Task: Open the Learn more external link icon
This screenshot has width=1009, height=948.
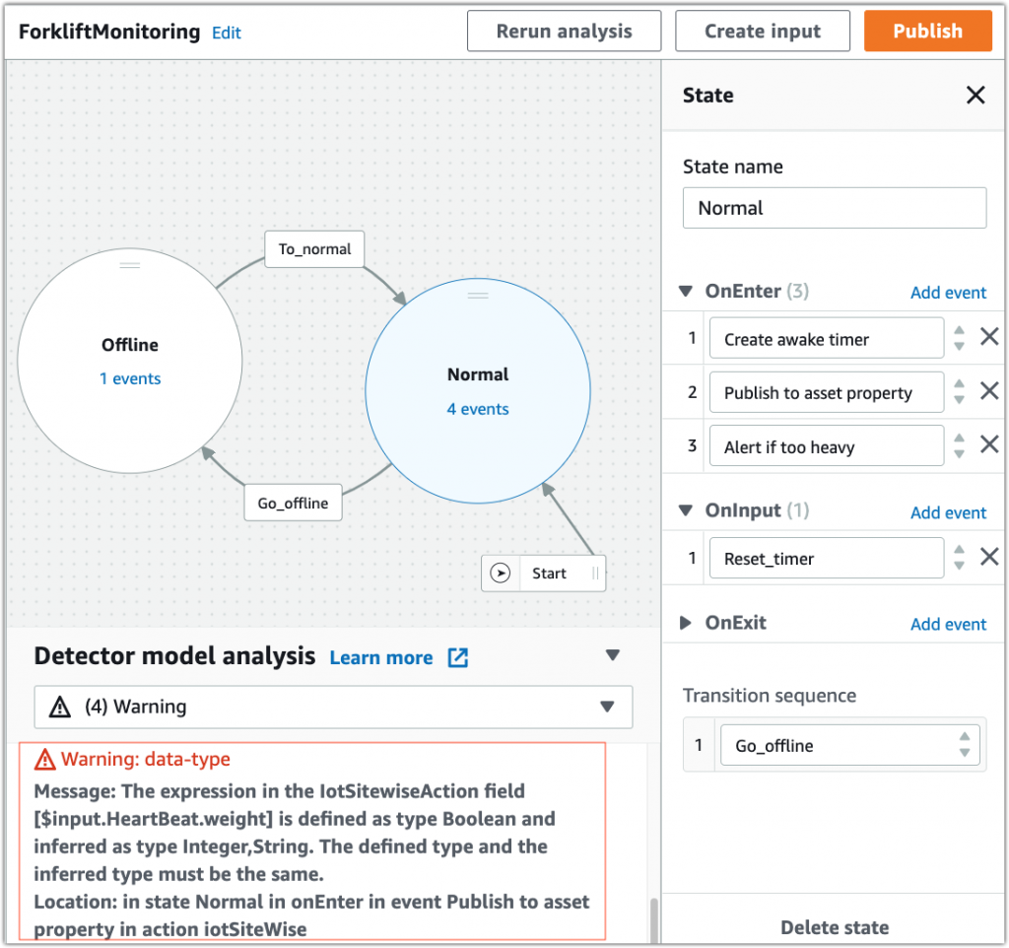Action: [456, 657]
